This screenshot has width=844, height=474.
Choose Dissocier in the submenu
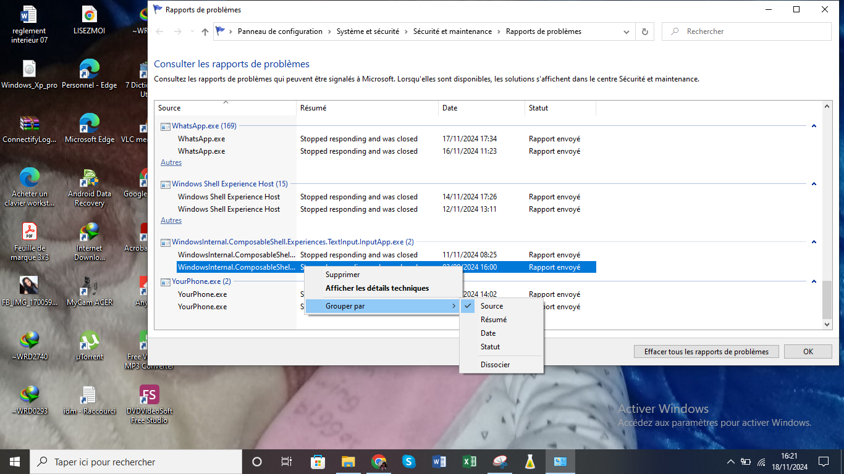coord(501,365)
